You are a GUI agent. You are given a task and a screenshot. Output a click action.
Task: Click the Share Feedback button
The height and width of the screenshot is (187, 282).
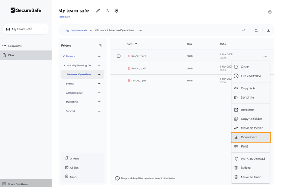tap(18, 184)
